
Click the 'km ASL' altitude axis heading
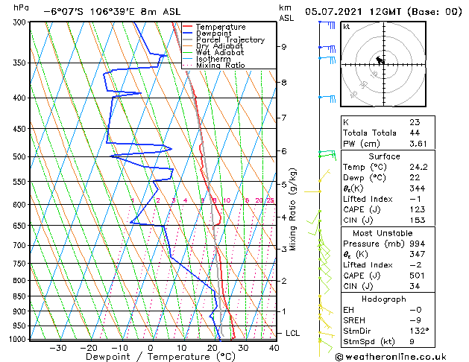click(286, 13)
